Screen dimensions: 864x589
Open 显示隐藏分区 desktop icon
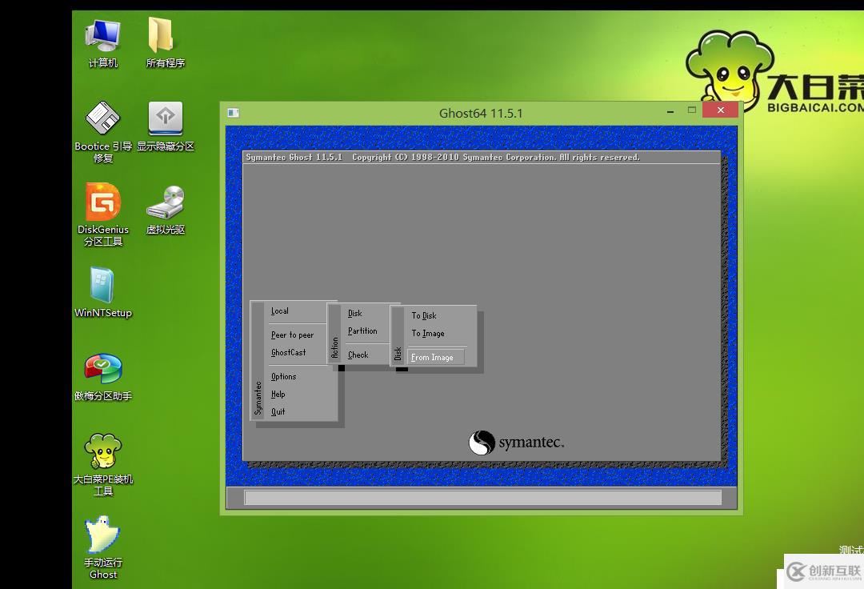(166, 126)
